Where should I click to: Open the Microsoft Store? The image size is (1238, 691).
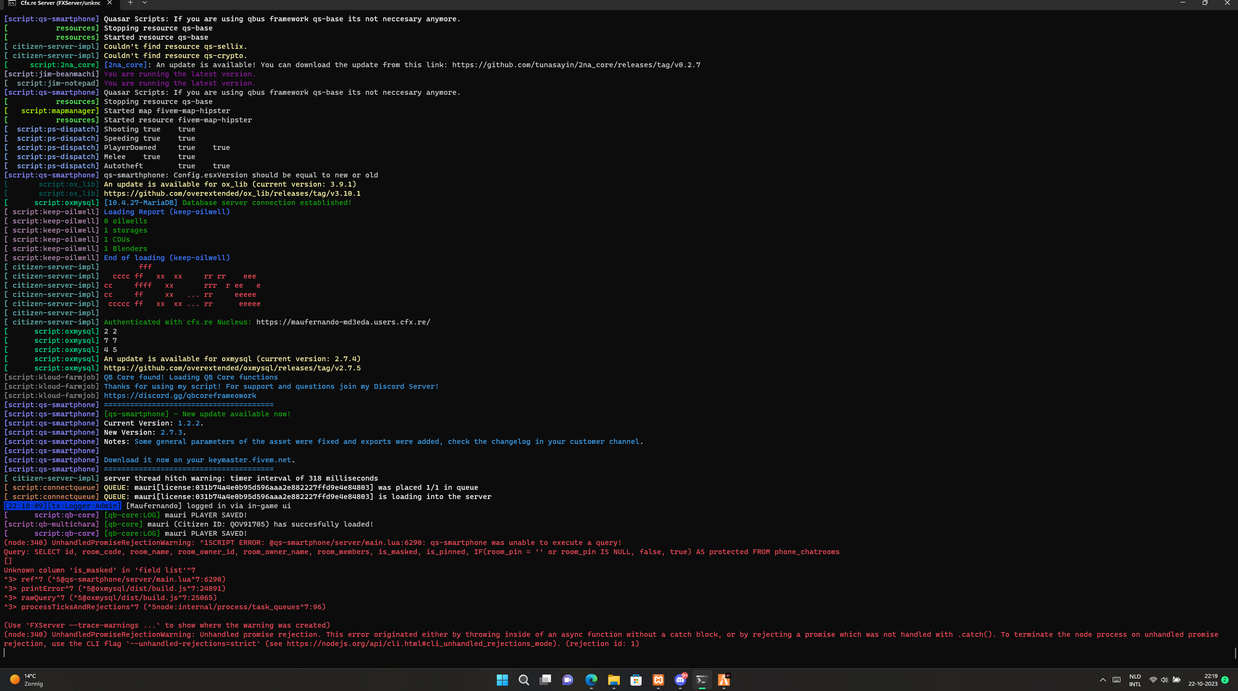[635, 680]
